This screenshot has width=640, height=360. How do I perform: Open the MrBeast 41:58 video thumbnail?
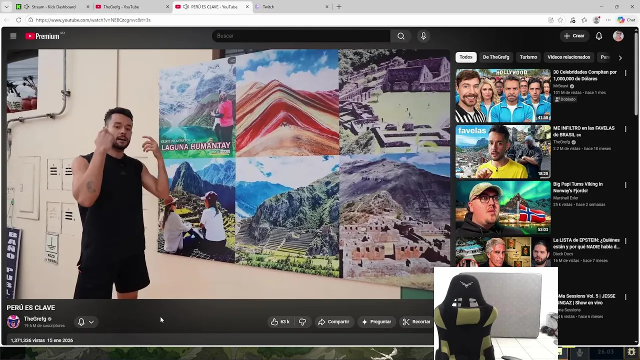tap(503, 95)
